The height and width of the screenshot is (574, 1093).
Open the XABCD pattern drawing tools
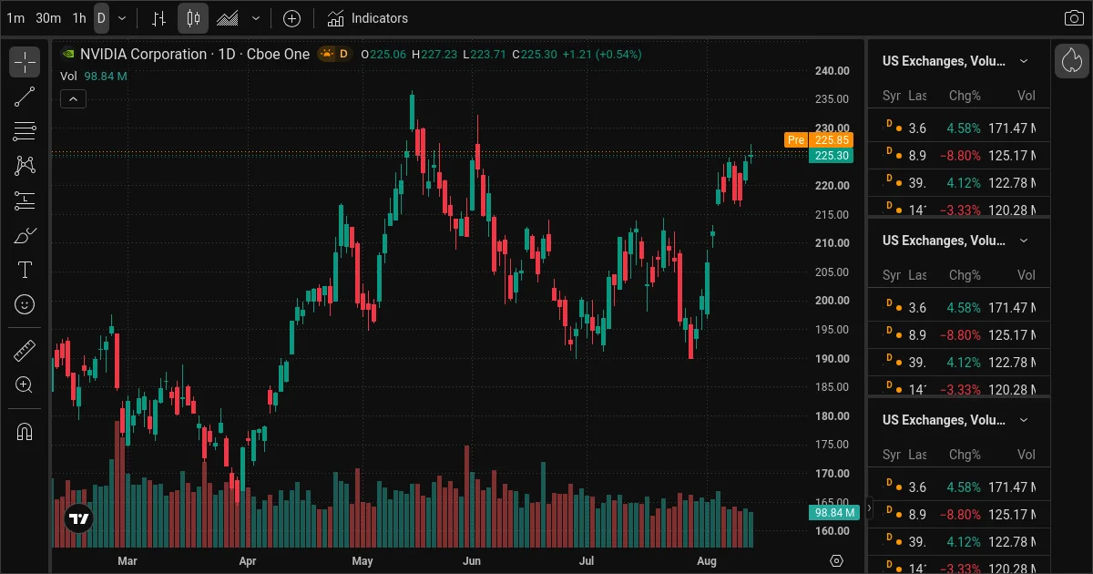coord(25,166)
